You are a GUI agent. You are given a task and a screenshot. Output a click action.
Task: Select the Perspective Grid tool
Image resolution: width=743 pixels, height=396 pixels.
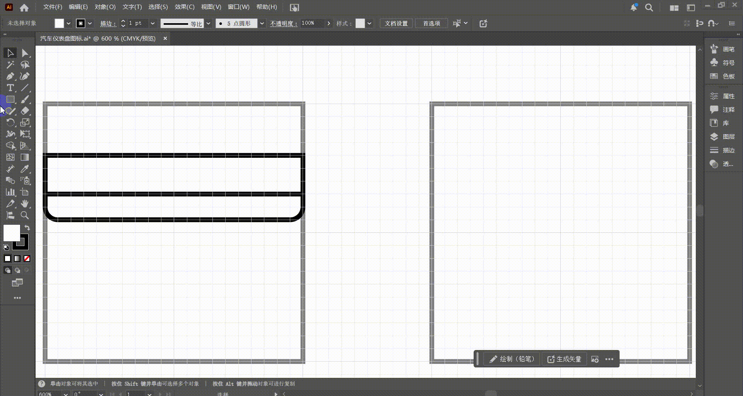pos(25,146)
